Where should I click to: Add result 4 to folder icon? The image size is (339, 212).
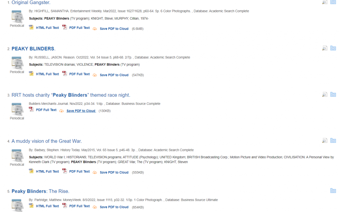333,141
